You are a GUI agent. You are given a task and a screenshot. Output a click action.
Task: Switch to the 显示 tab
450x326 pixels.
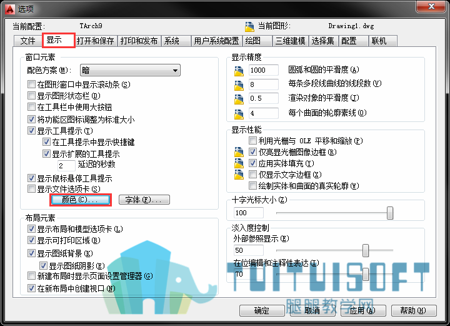point(59,40)
